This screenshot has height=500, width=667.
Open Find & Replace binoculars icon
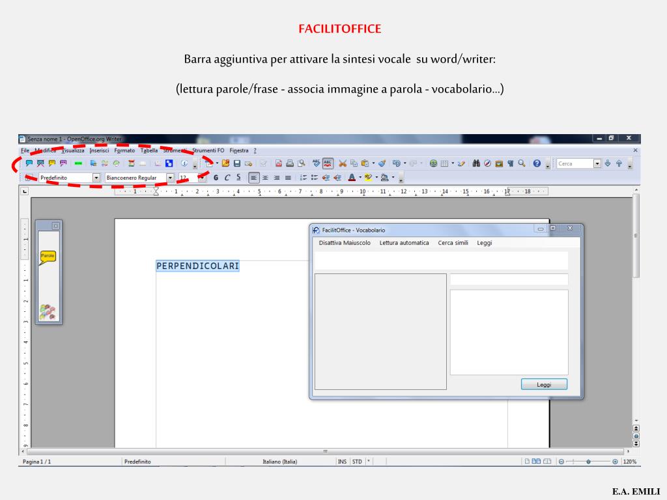[476, 163]
